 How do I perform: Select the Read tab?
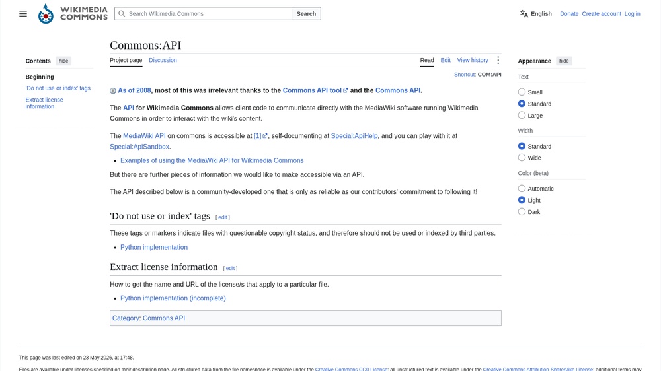pos(427,60)
